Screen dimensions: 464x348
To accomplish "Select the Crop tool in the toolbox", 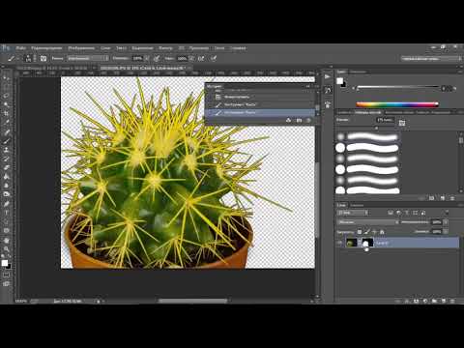I will pyautogui.click(x=6, y=113).
